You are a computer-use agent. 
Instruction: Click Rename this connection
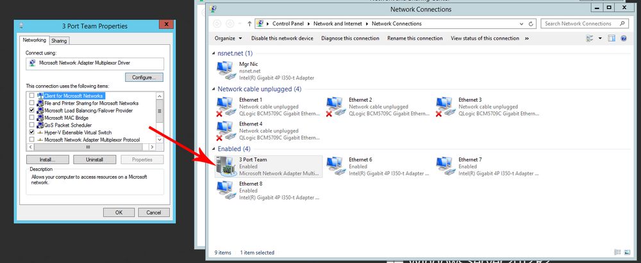pyautogui.click(x=415, y=38)
